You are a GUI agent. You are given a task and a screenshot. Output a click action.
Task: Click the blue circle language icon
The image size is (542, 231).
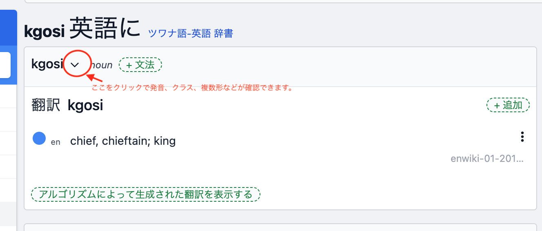[x=39, y=139]
